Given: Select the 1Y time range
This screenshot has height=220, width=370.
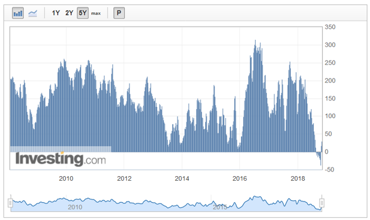Looking at the screenshot, I should click(55, 13).
